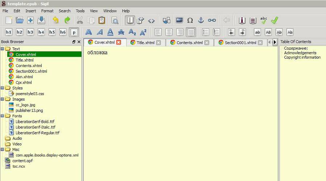The image size is (326, 181).
Task: Click the Split At Cursor icon
Action: (166, 20)
